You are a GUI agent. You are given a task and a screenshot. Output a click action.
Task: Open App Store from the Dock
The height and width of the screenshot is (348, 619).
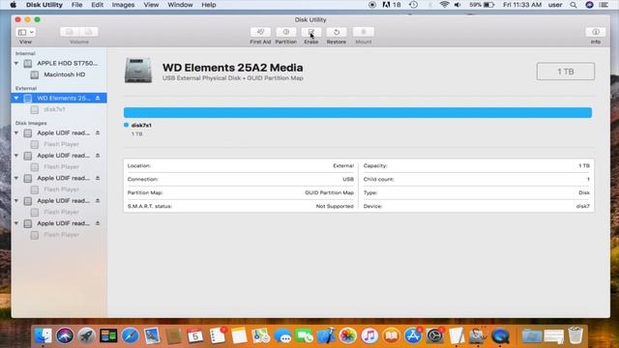(413, 335)
